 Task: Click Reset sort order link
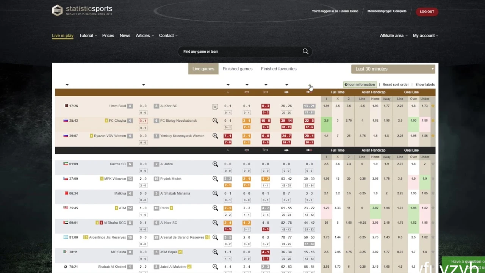(395, 85)
